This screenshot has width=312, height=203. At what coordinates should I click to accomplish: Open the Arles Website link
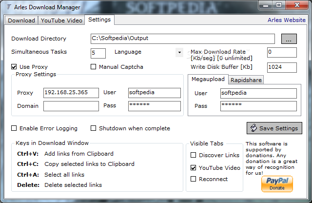click(x=286, y=20)
